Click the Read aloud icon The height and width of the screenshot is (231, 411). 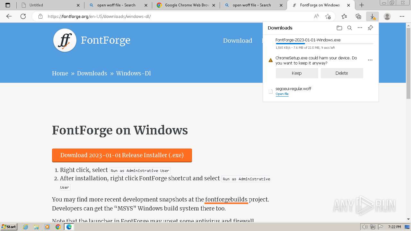316,16
